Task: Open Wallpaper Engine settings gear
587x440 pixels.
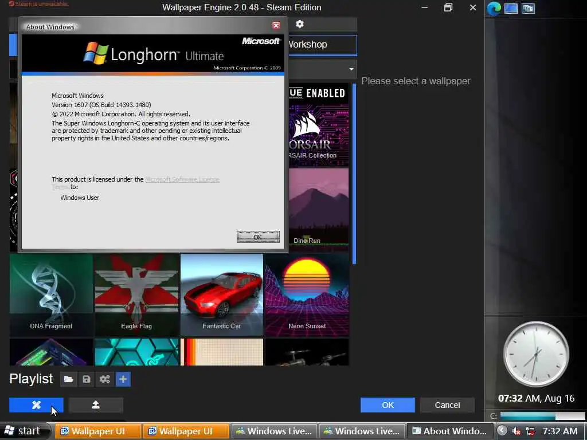Action: tap(299, 24)
